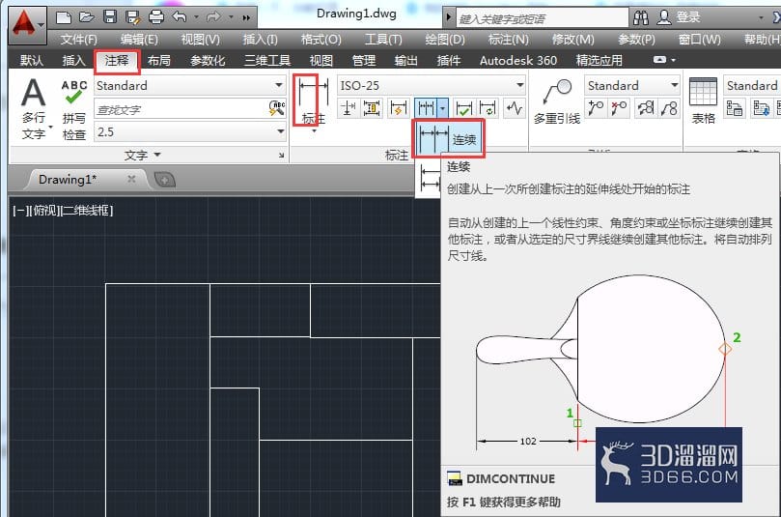Open the continue dimension flyout arrow
The image size is (781, 517).
[x=443, y=107]
